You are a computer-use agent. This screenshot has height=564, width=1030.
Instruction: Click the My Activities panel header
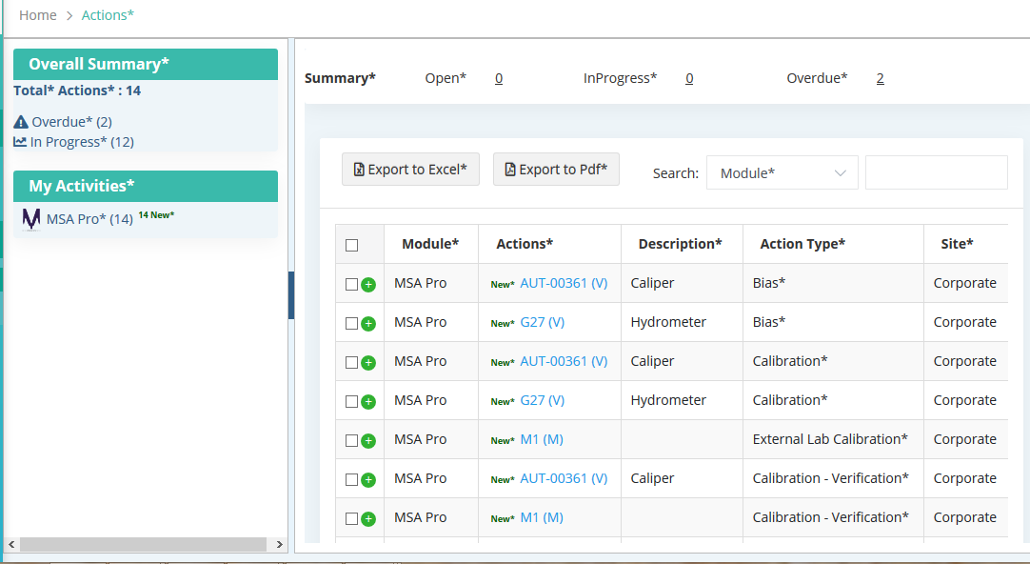pos(146,186)
